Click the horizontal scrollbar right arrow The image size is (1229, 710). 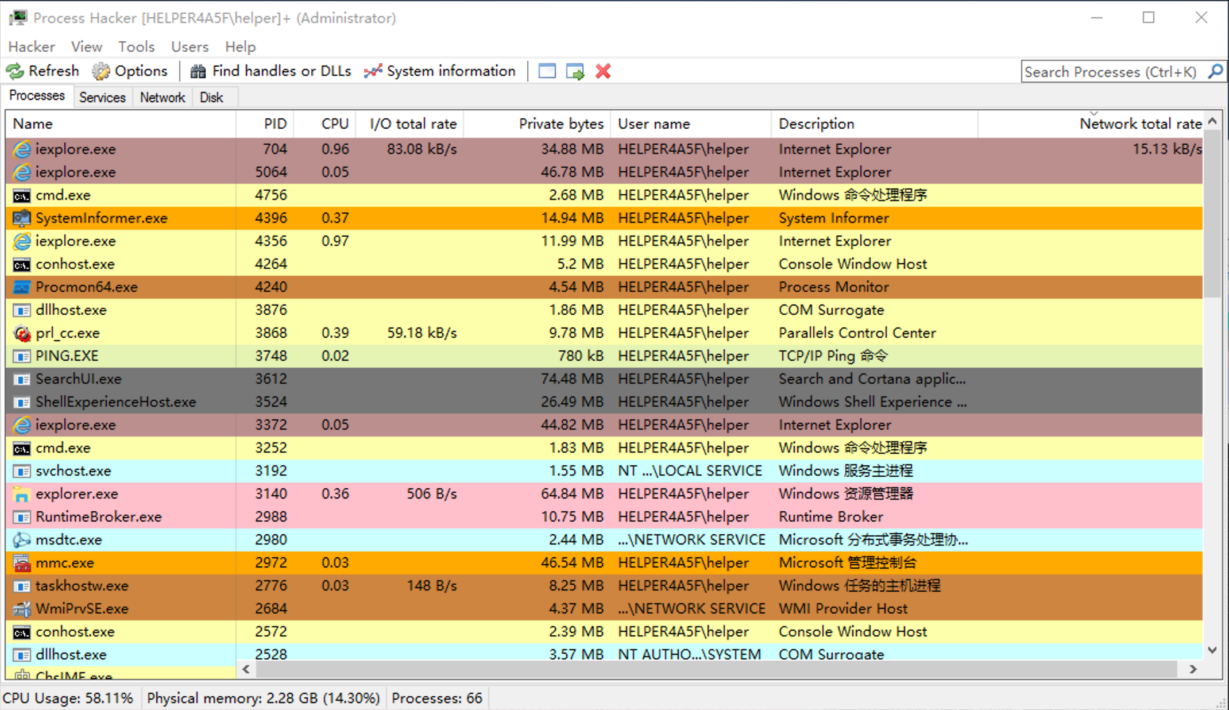click(x=1193, y=669)
